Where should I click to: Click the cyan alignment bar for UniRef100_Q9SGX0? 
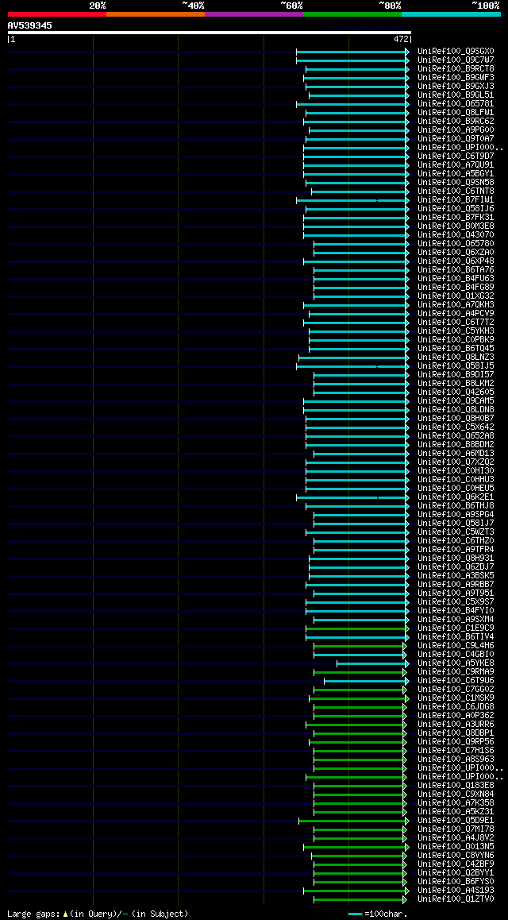click(x=352, y=52)
